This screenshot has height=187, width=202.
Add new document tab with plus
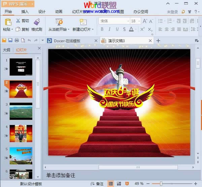[158, 41]
